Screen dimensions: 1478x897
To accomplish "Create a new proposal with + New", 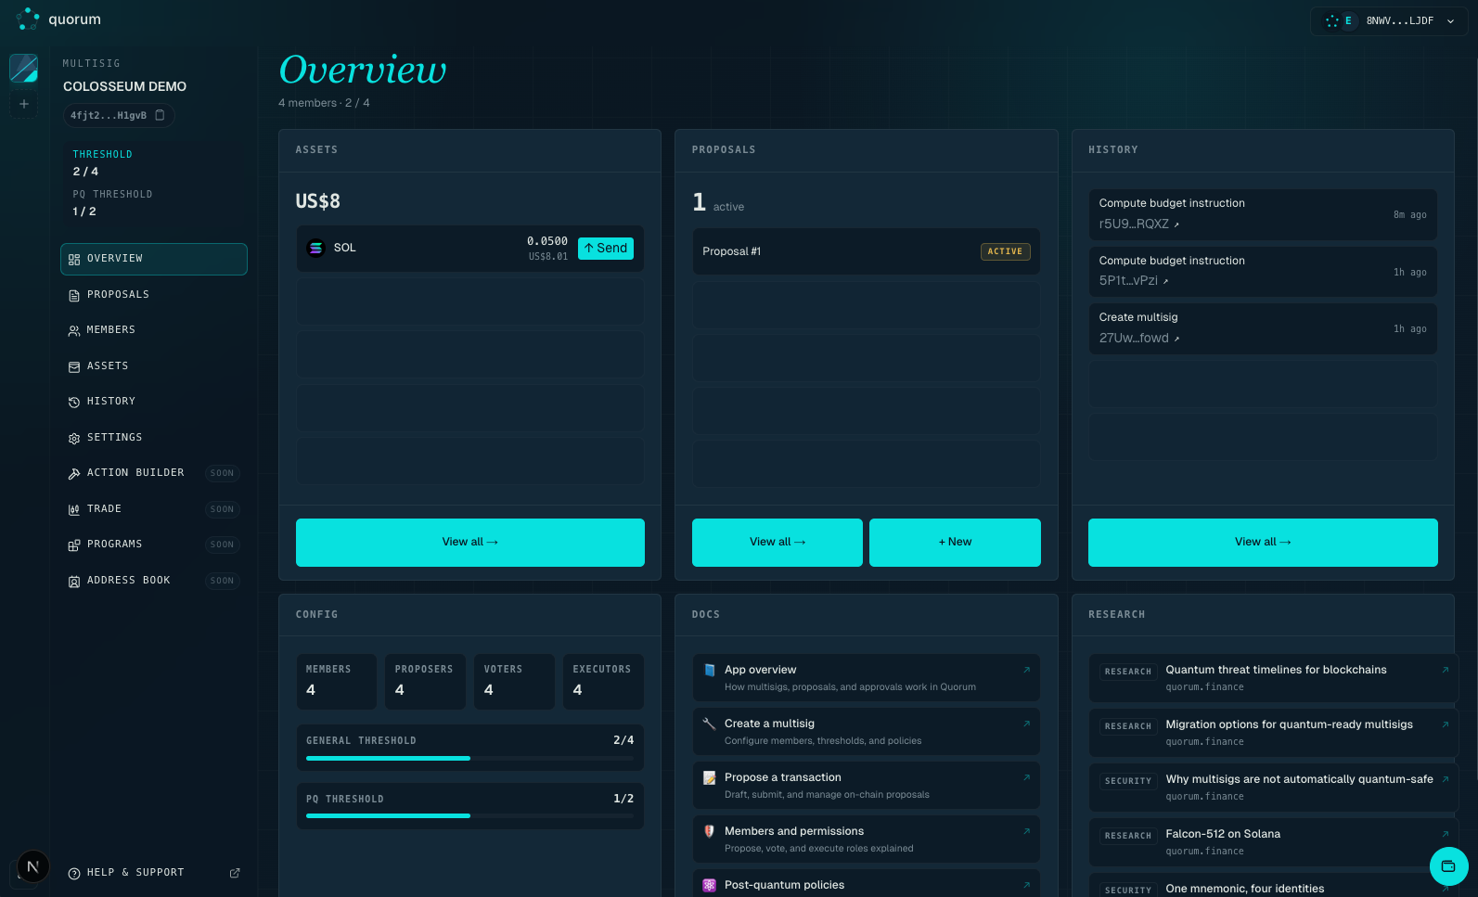I will pos(955,543).
